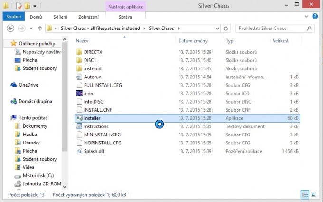Open Dokumenty under Tento počítač
323x202 pixels.
(35, 126)
